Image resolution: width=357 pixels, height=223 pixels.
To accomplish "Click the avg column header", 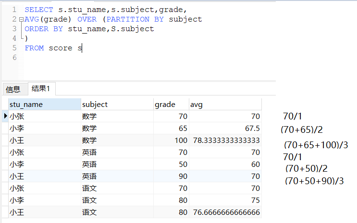I will tap(225, 105).
